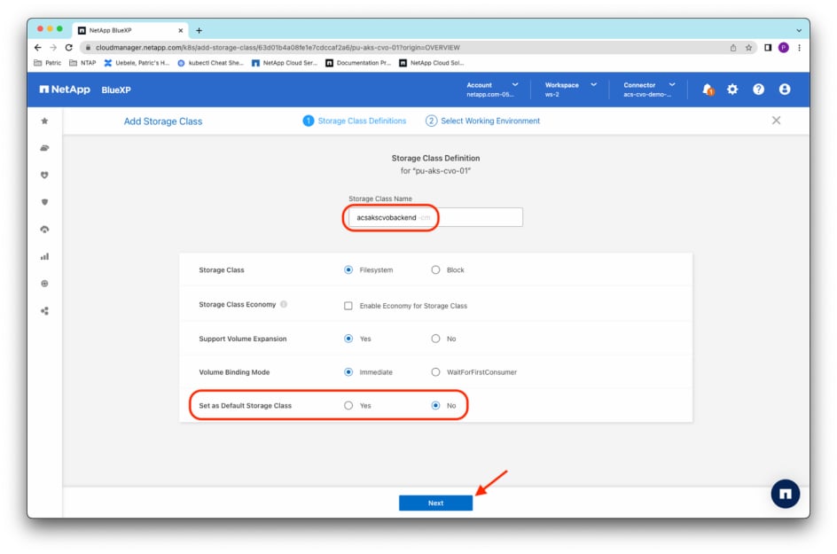The width and height of the screenshot is (837, 554).
Task: Open kubectl Cheat Sheet bookmark
Action: (210, 63)
